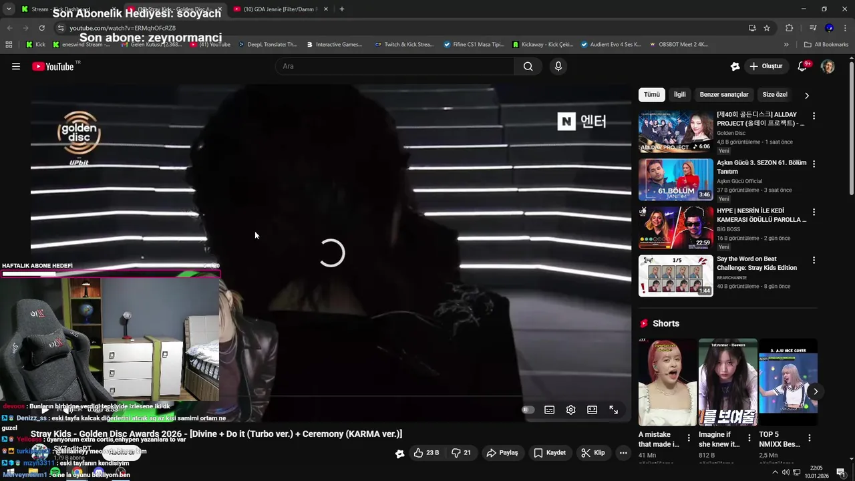Click the Oluştur create button
This screenshot has width=855, height=481.
pos(765,66)
